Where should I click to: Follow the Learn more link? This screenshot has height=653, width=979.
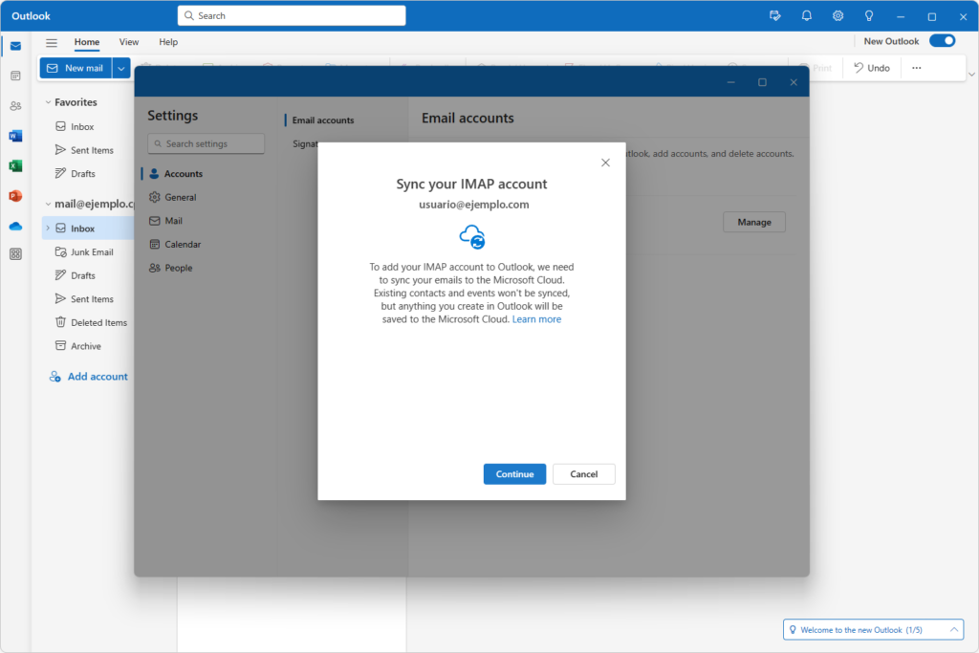[x=536, y=319]
